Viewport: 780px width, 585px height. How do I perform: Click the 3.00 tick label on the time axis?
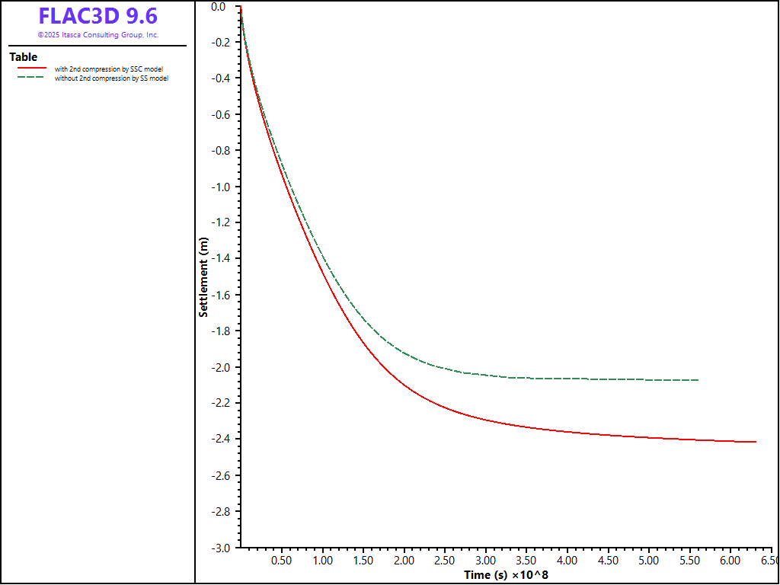click(485, 561)
